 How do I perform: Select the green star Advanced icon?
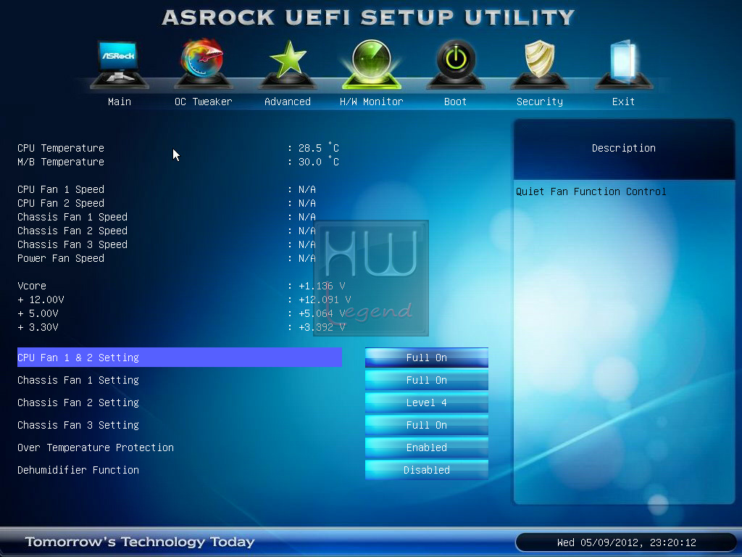point(287,64)
